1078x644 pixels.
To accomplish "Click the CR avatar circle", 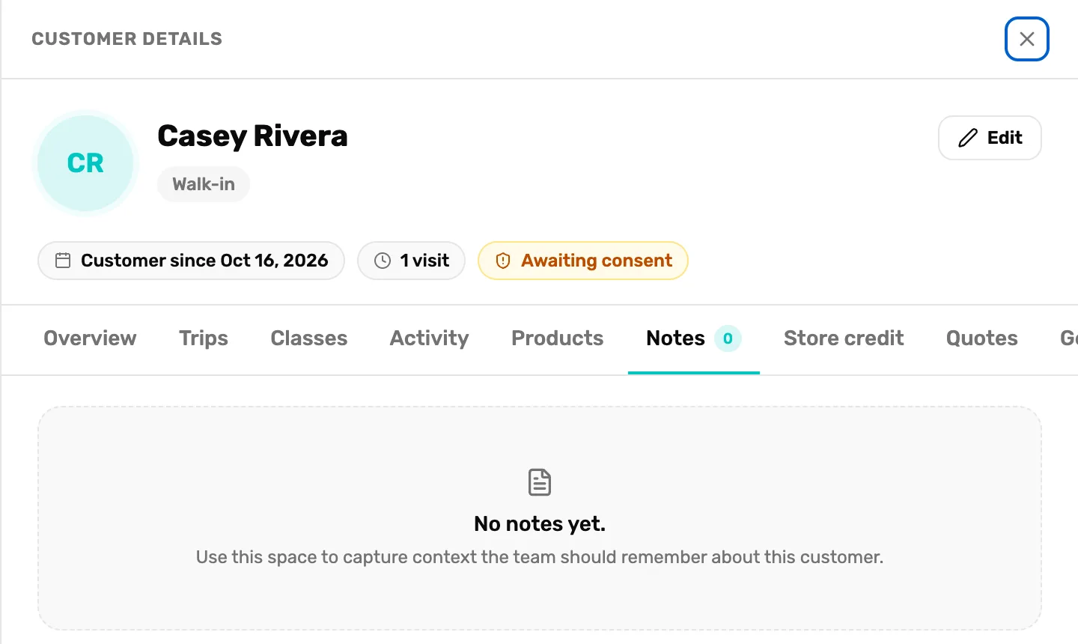I will [x=85, y=163].
